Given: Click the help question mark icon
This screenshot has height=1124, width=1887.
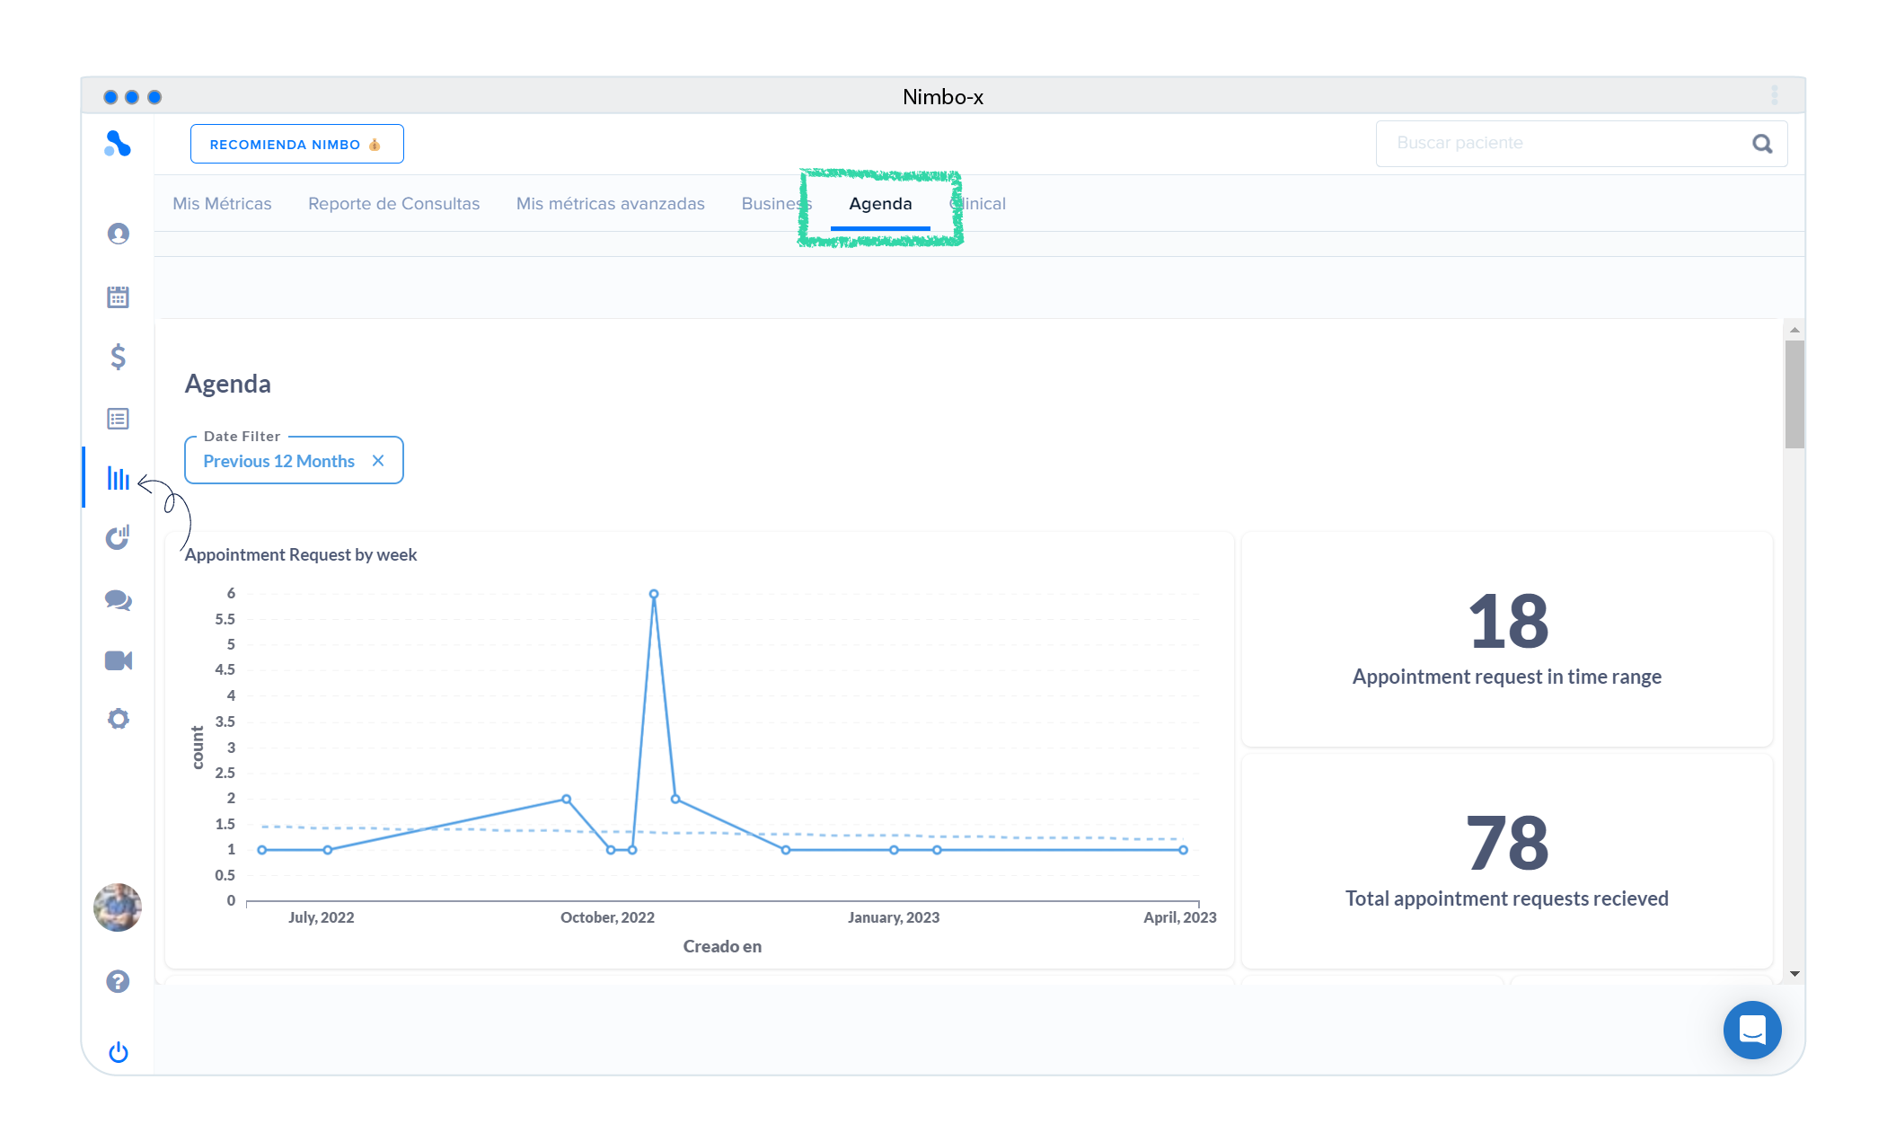Looking at the screenshot, I should [x=118, y=981].
